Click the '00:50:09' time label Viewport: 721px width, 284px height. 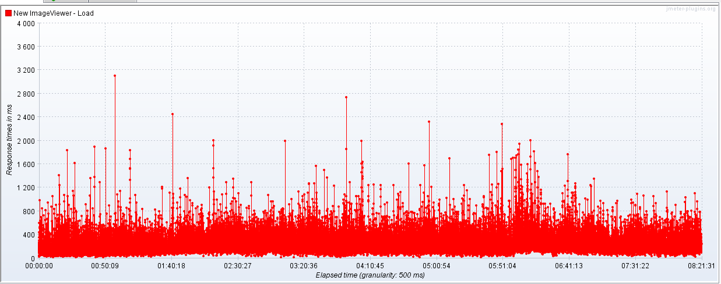tap(105, 266)
